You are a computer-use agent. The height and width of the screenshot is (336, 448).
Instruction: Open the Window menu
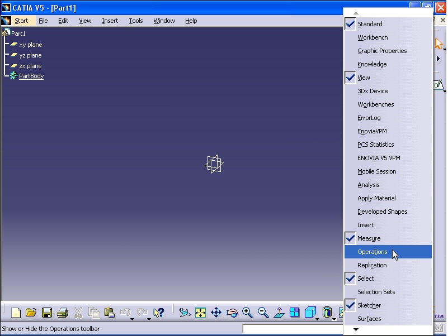[164, 21]
